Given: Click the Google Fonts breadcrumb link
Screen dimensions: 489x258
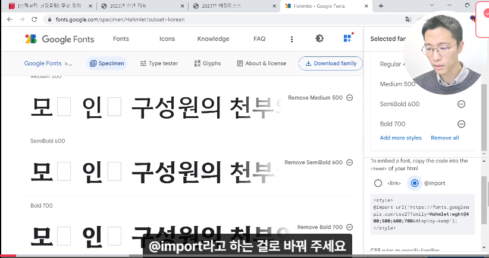Looking at the screenshot, I should (x=43, y=63).
